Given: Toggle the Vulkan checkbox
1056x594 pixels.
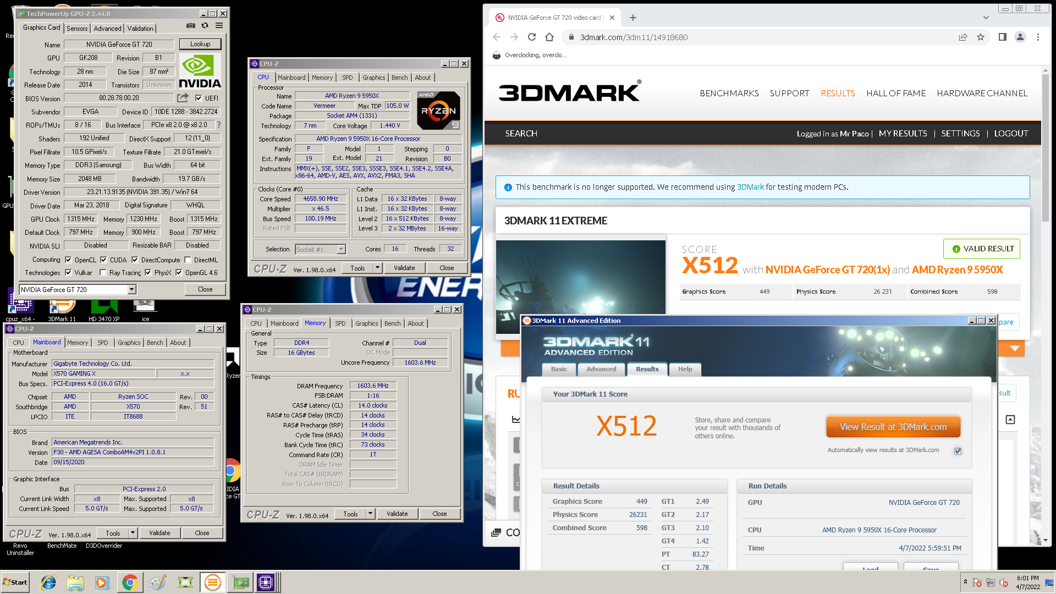Looking at the screenshot, I should (68, 272).
